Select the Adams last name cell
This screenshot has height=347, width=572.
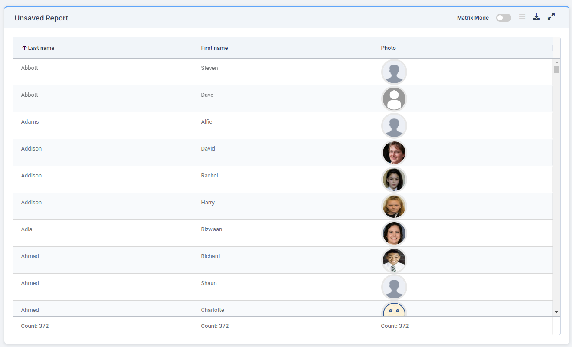pos(30,122)
